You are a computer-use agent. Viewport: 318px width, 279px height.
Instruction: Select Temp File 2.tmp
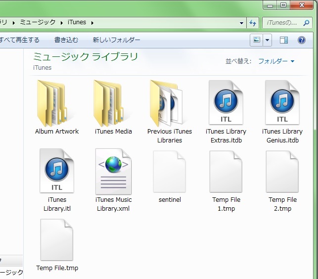click(x=282, y=171)
